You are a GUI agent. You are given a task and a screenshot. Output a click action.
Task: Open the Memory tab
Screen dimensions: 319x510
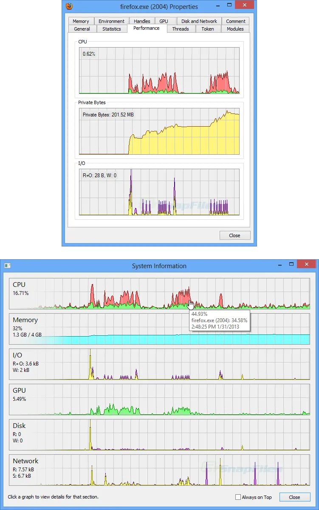coord(81,21)
